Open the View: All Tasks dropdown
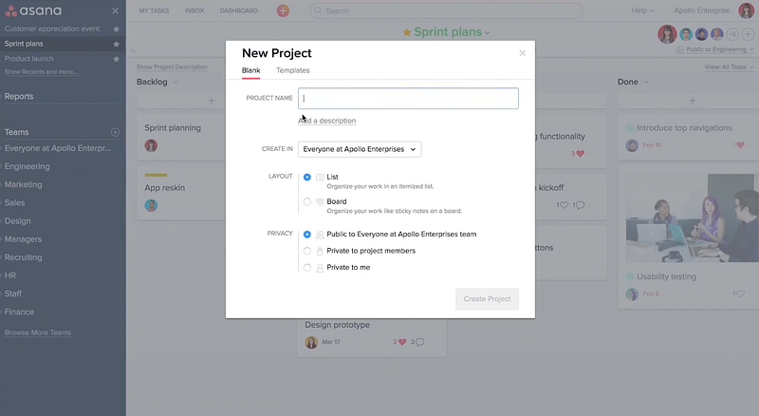Screen dimensions: 759x416 click(726, 67)
